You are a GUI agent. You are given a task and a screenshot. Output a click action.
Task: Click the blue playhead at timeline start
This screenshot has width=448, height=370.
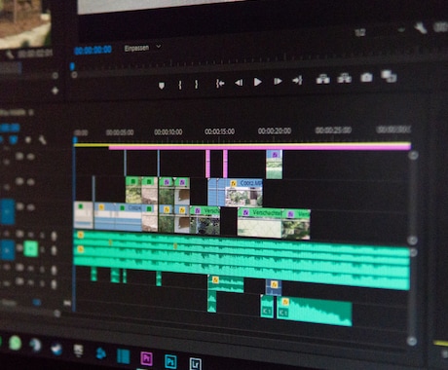(75, 140)
